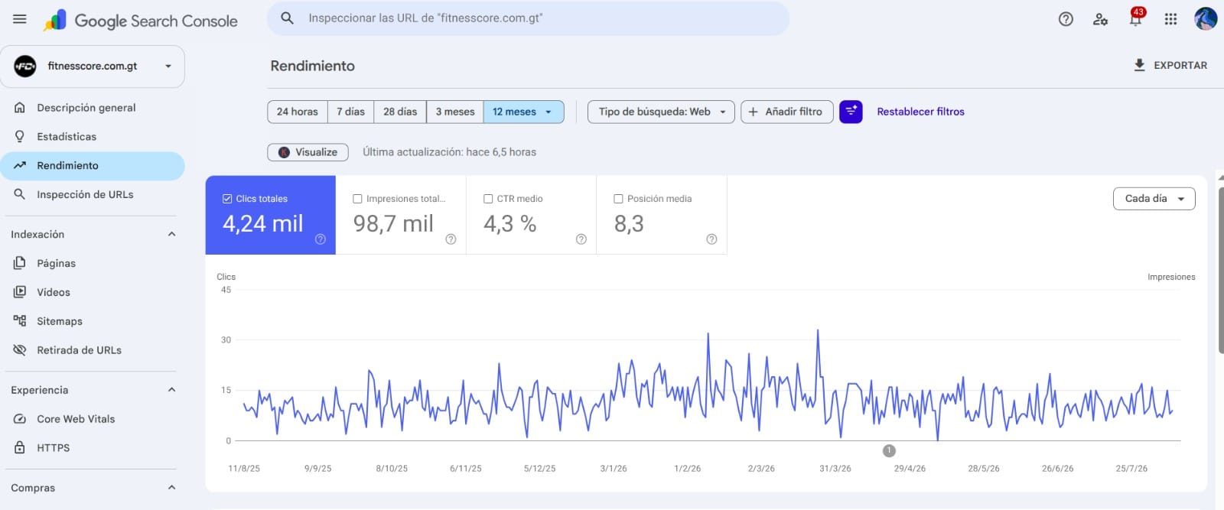The height and width of the screenshot is (510, 1224).
Task: Click the 4,3 % CTR value
Action: pyautogui.click(x=509, y=223)
